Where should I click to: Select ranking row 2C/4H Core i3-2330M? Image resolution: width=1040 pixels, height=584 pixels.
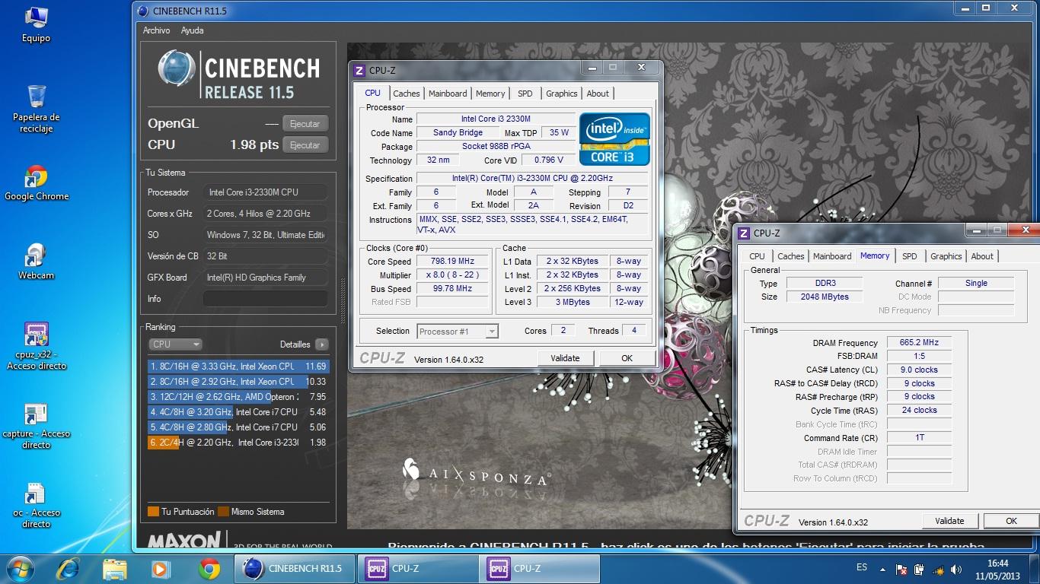pos(238,443)
